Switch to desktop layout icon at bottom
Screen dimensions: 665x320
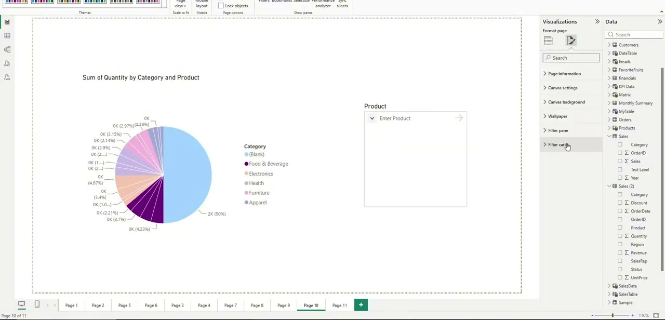pos(22,304)
